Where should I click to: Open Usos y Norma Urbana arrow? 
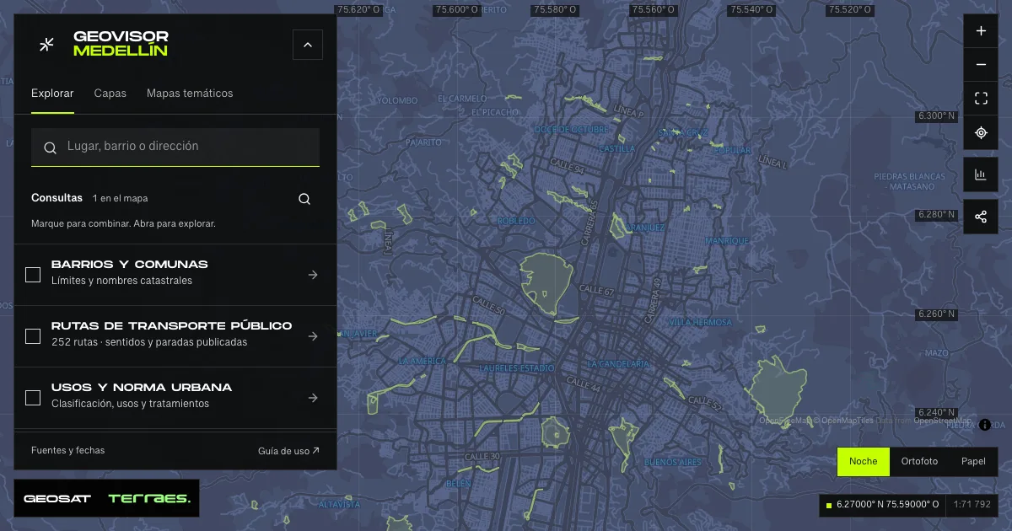point(313,398)
